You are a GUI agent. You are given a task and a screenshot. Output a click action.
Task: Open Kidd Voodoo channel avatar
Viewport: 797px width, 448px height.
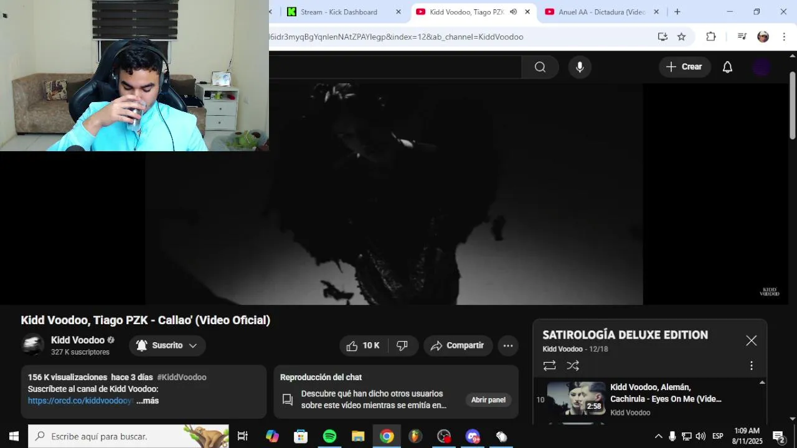pos(32,345)
